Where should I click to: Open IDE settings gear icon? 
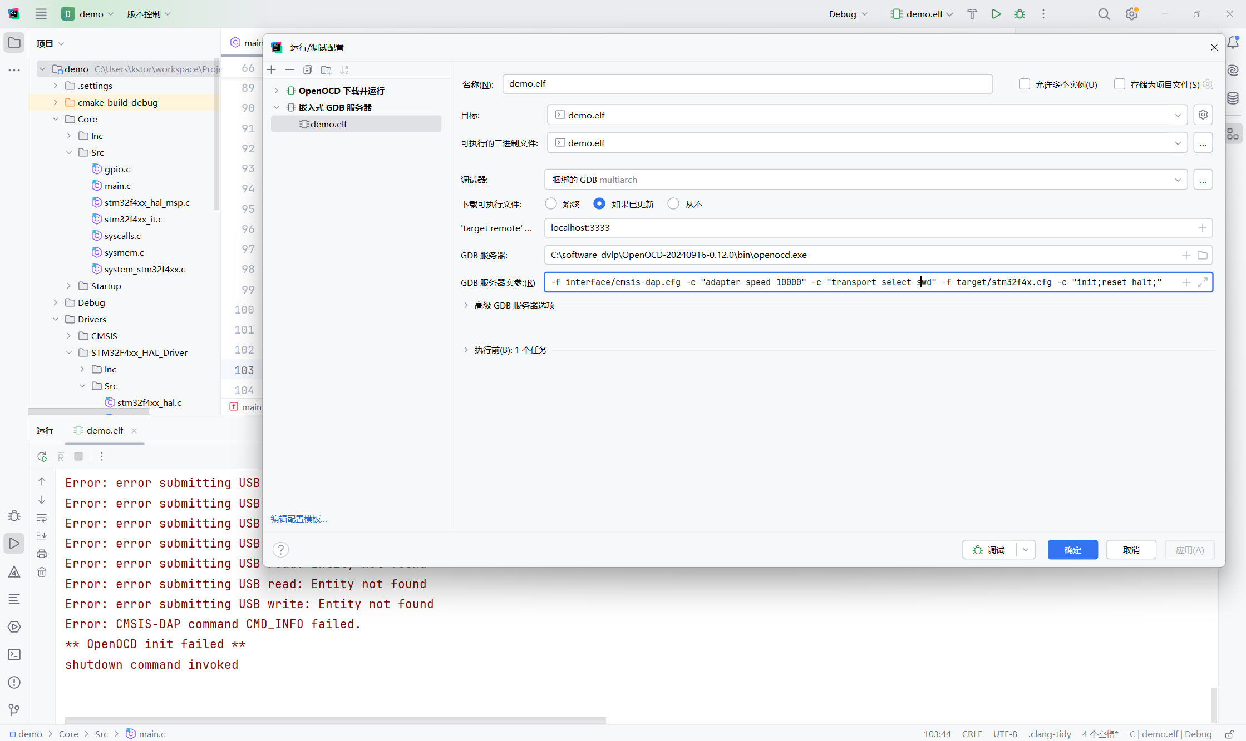tap(1131, 14)
